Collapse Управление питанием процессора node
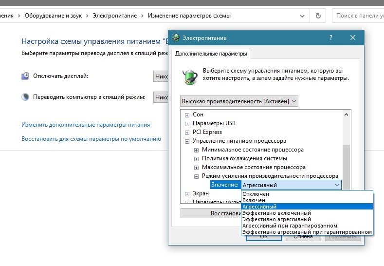384x266 pixels. point(187,141)
